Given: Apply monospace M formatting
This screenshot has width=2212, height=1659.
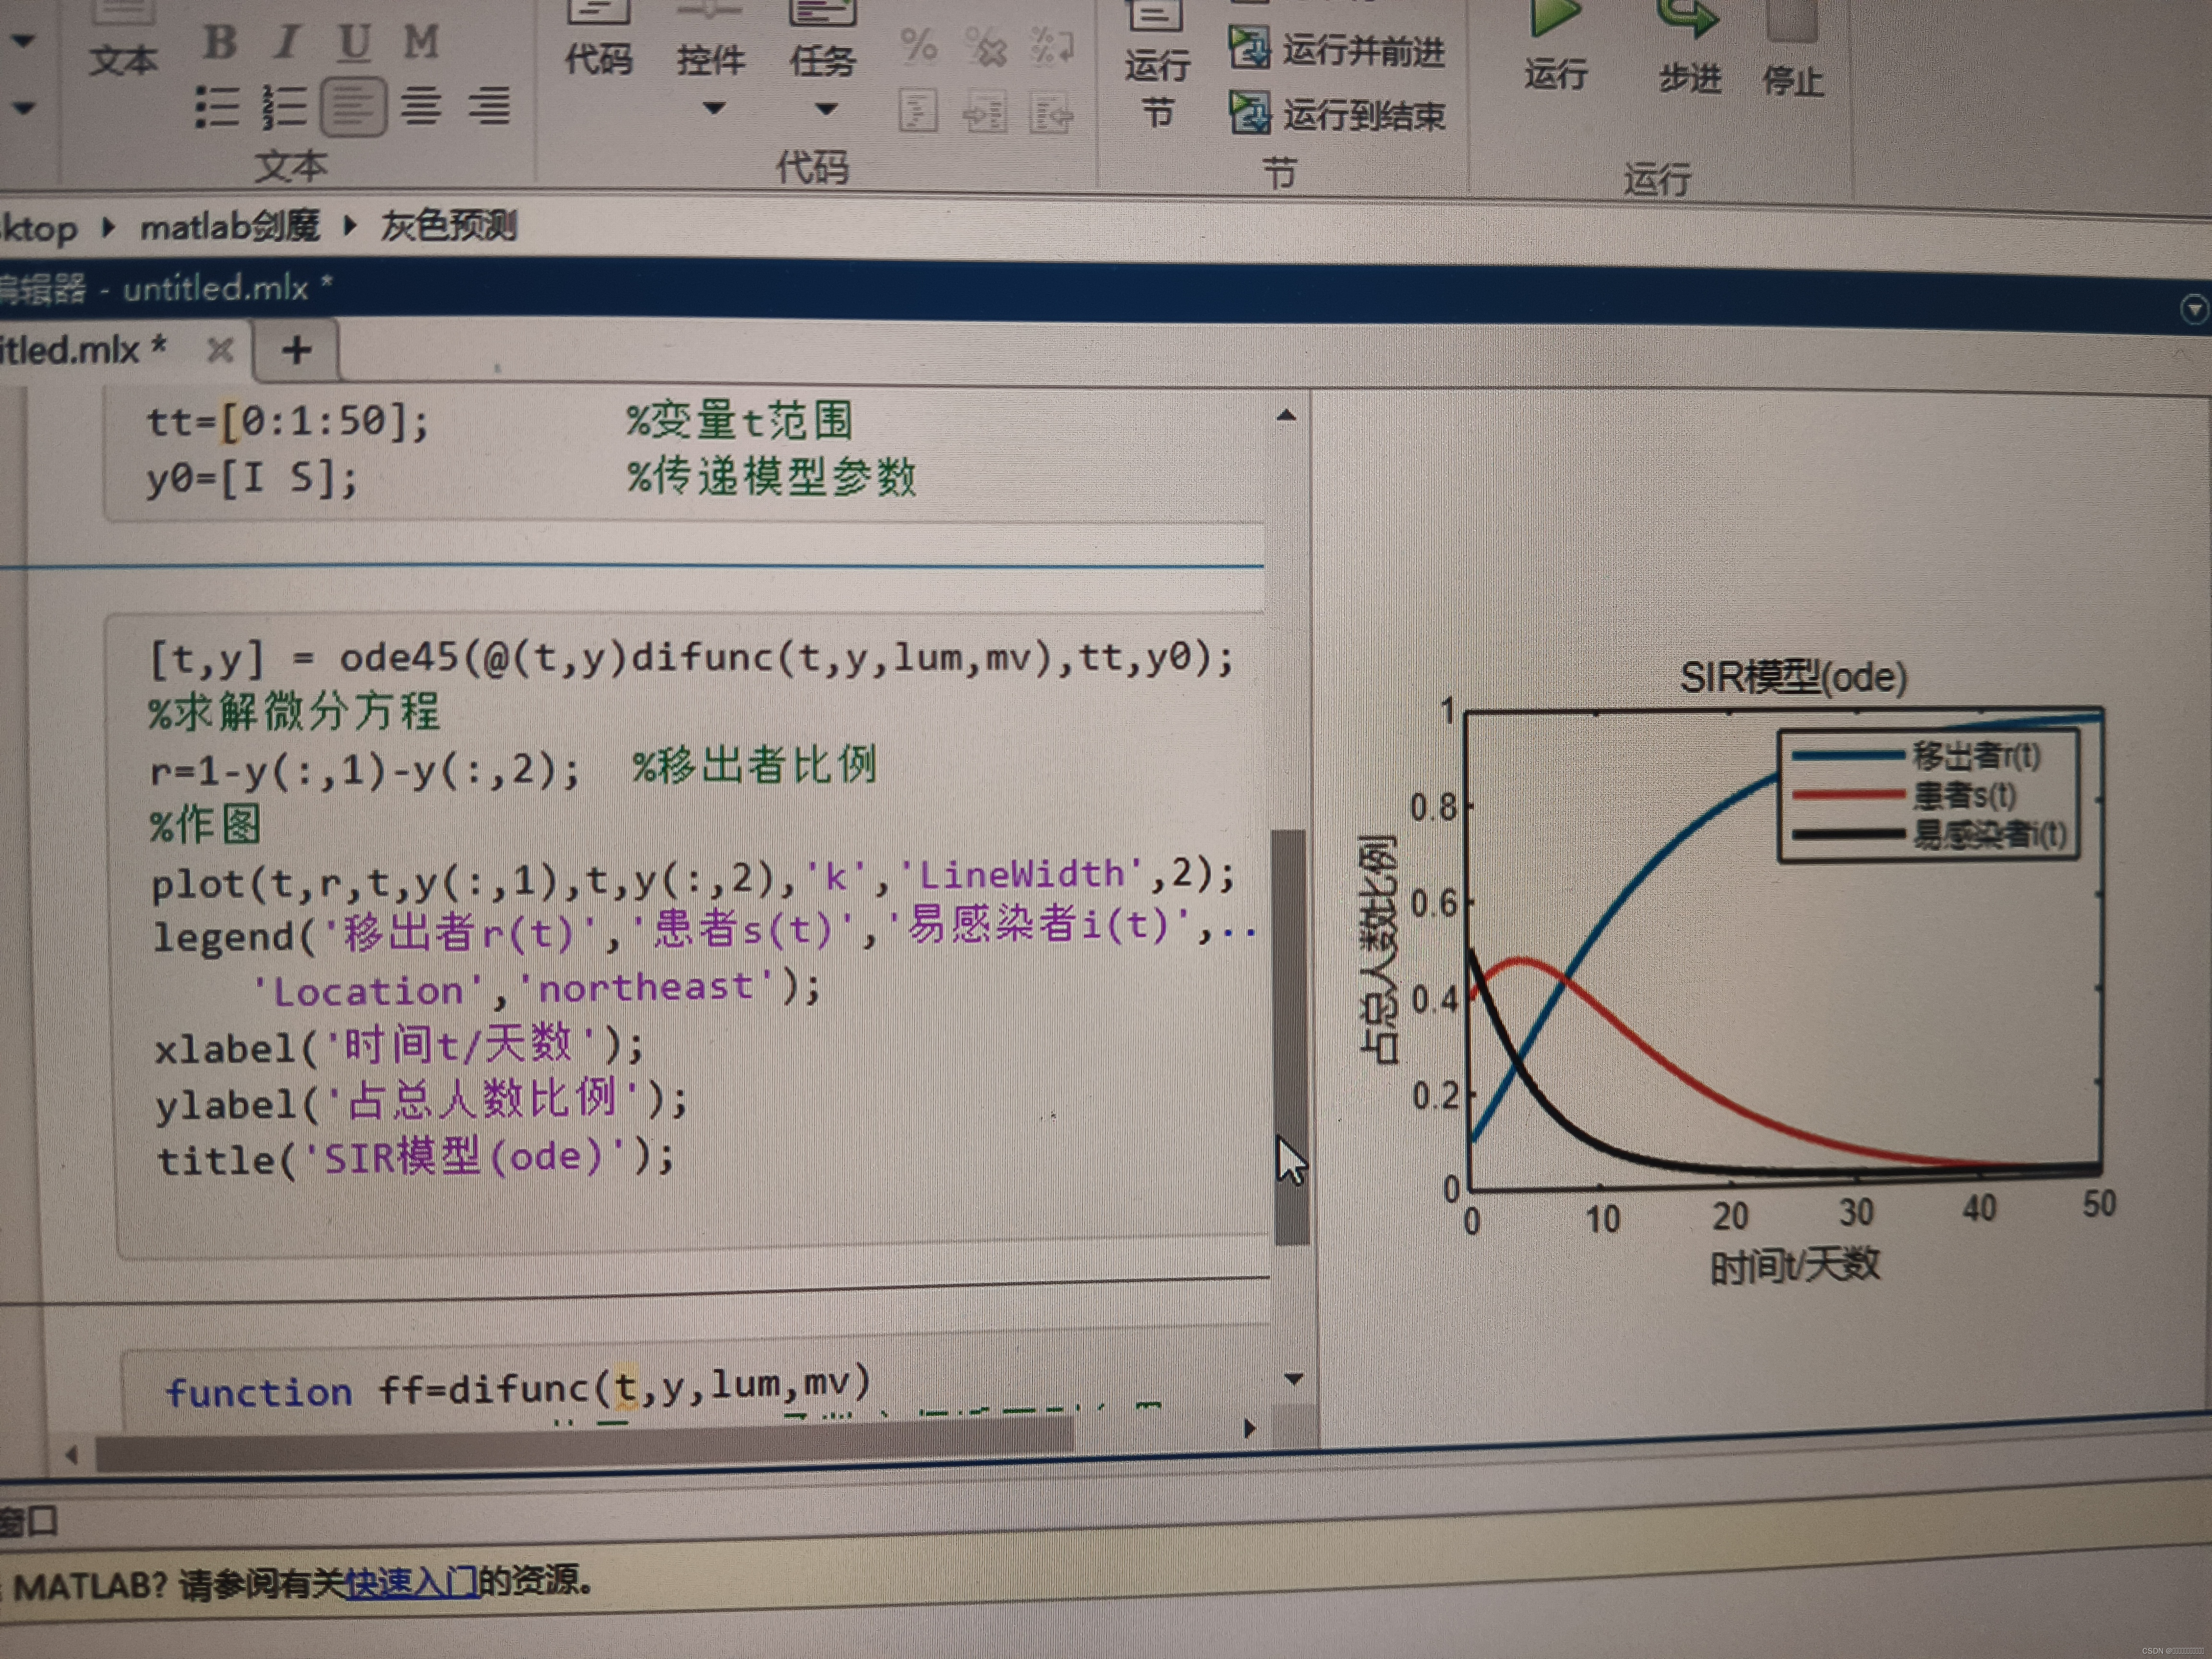Looking at the screenshot, I should (x=421, y=42).
